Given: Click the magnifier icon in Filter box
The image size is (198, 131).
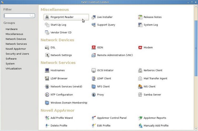Looking at the screenshot, I should [32, 15].
